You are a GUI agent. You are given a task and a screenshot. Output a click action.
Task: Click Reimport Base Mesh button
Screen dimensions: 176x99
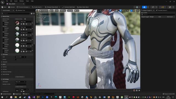point(51,7)
